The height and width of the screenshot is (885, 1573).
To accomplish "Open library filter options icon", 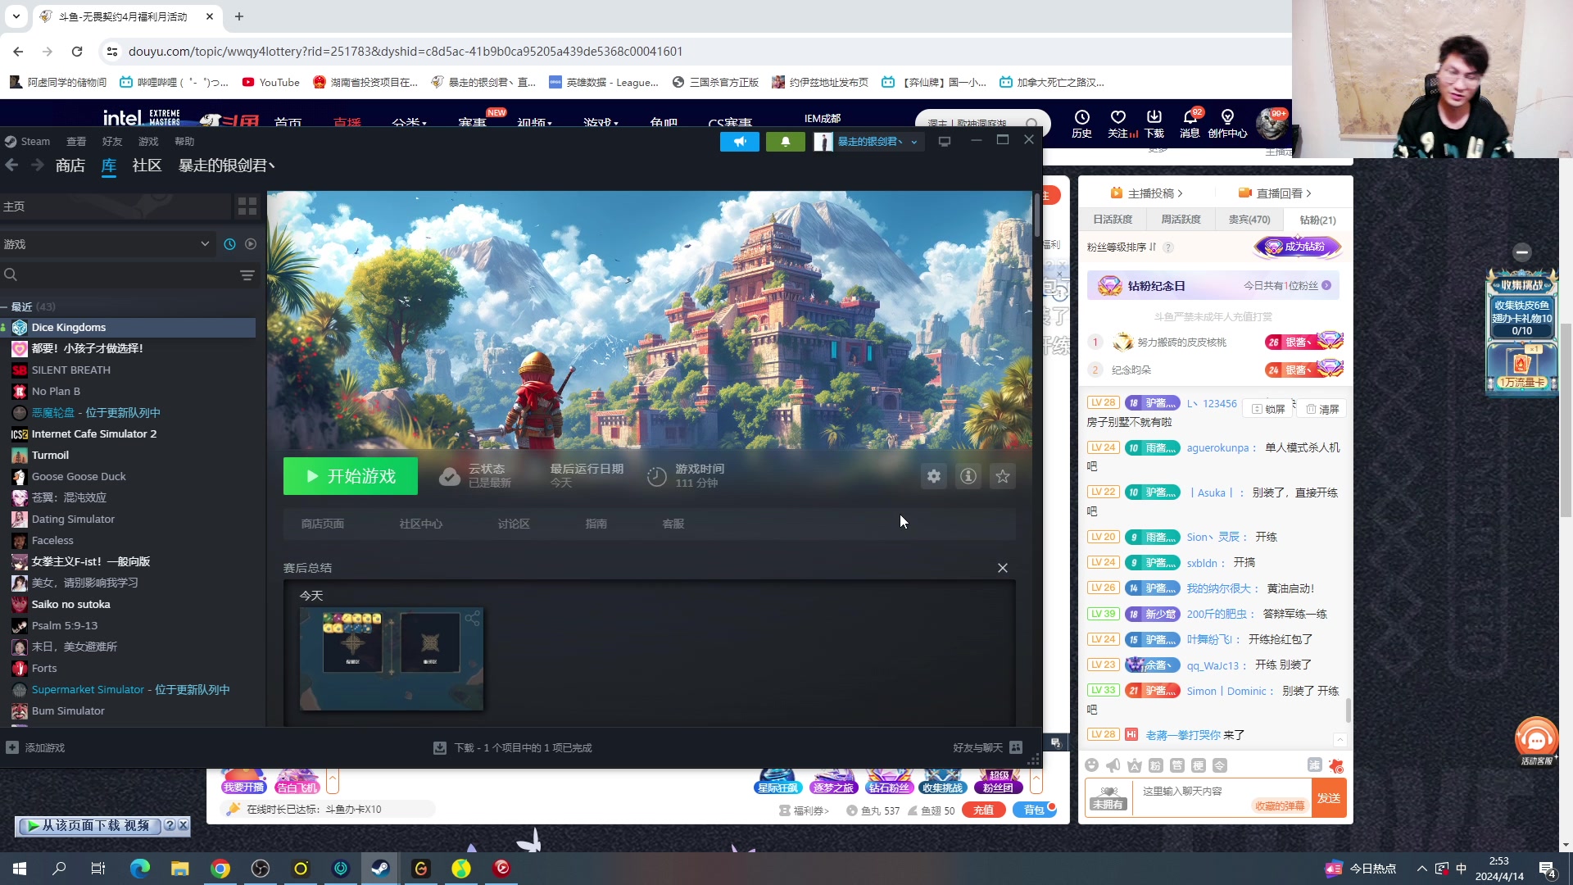I will (x=247, y=275).
